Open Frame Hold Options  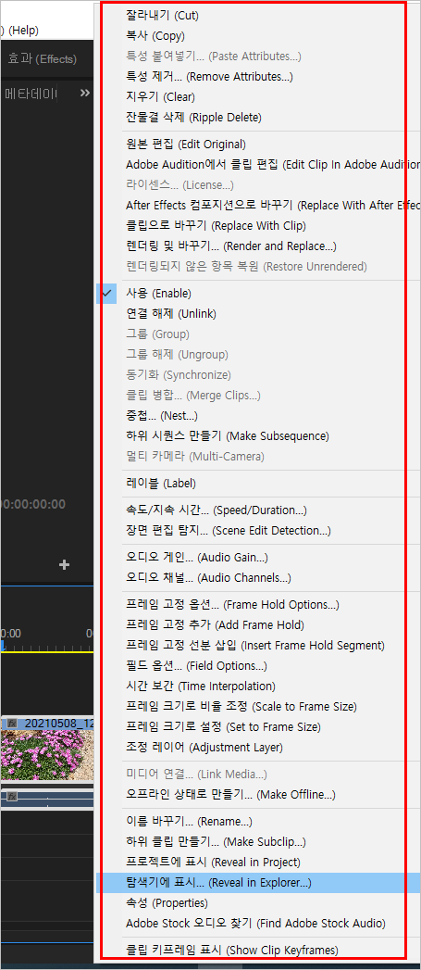click(x=258, y=604)
